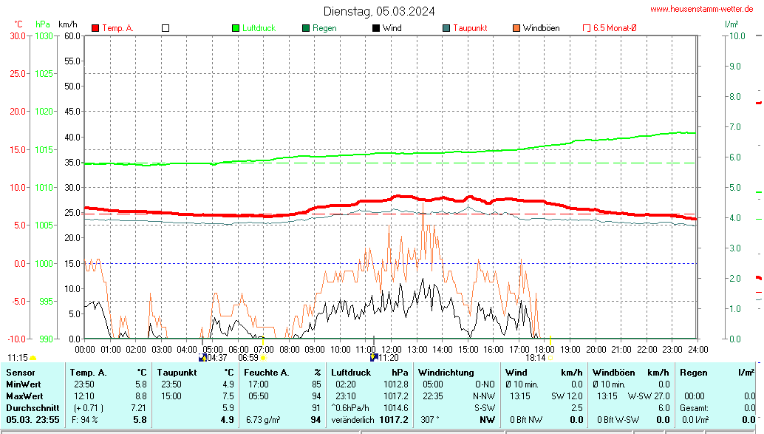Viewport: 764px width, 434px height.
Task: Pick the orange Windböen color swatch
Action: [x=516, y=28]
